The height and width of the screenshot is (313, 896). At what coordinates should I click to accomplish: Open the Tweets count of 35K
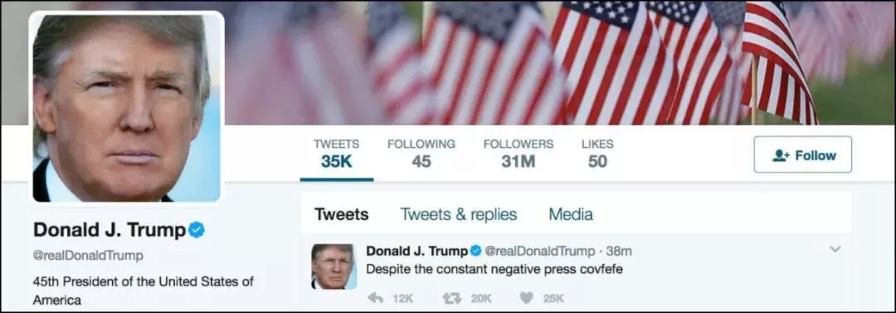[x=336, y=154]
